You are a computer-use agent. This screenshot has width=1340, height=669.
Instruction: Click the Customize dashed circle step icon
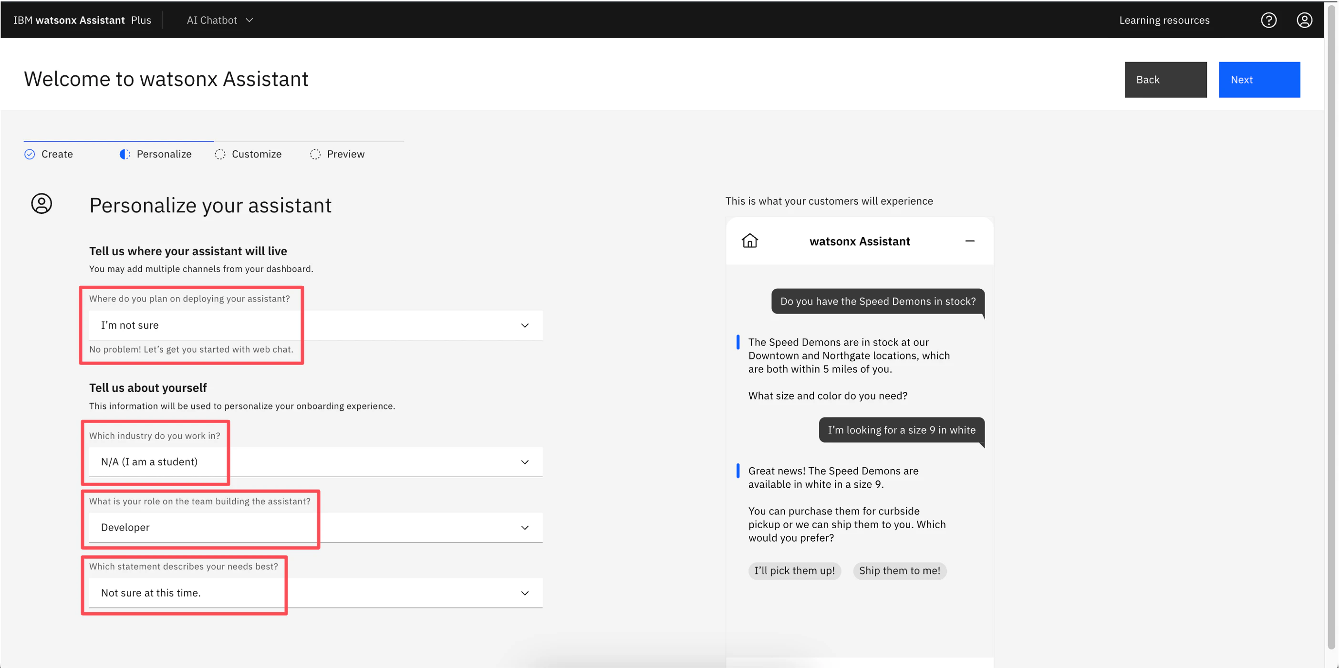tap(220, 154)
